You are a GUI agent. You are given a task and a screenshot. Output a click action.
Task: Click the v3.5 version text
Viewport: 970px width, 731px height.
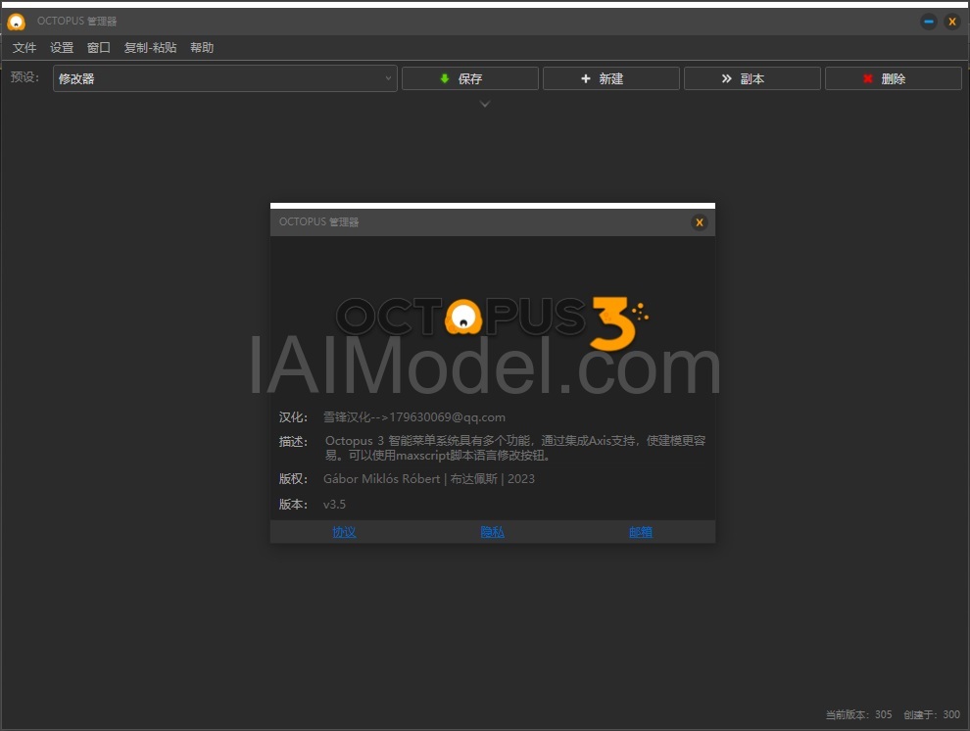point(334,504)
